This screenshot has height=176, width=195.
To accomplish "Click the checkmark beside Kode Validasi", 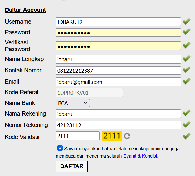I will coord(186,136).
